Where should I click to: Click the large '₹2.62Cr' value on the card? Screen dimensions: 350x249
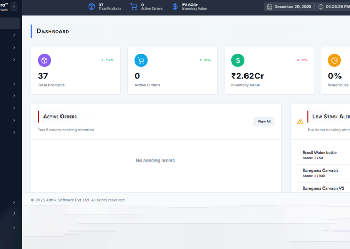tap(247, 76)
